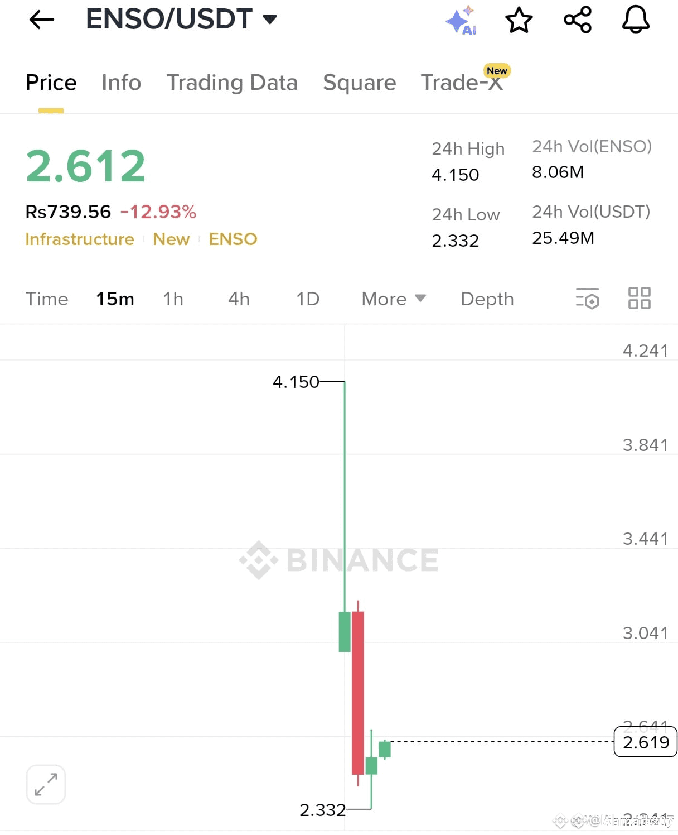Open price alert bell icon

coord(636,20)
